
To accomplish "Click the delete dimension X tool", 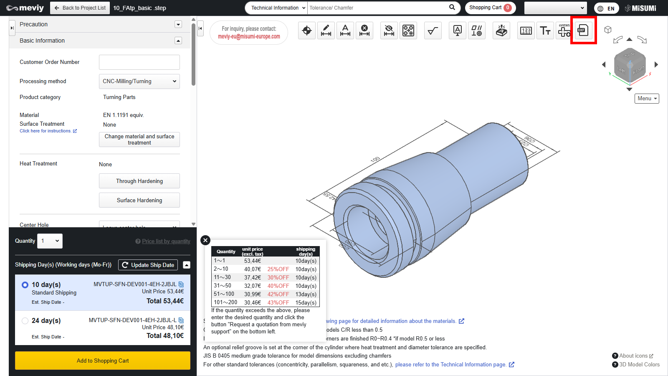I will (364, 30).
